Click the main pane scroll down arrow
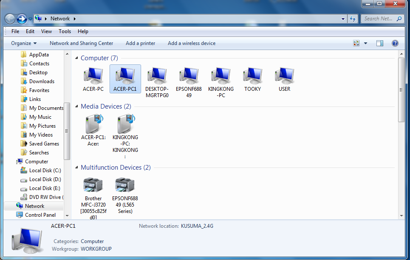This screenshot has width=410, height=260. tap(402, 216)
